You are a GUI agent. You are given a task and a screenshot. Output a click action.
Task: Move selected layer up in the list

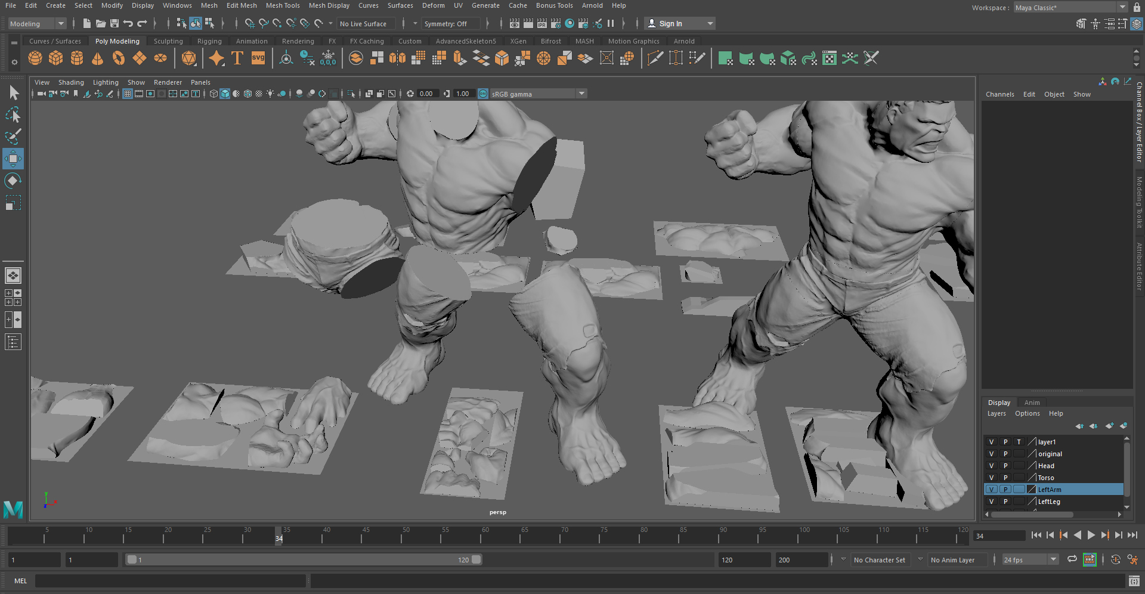pos(1079,426)
